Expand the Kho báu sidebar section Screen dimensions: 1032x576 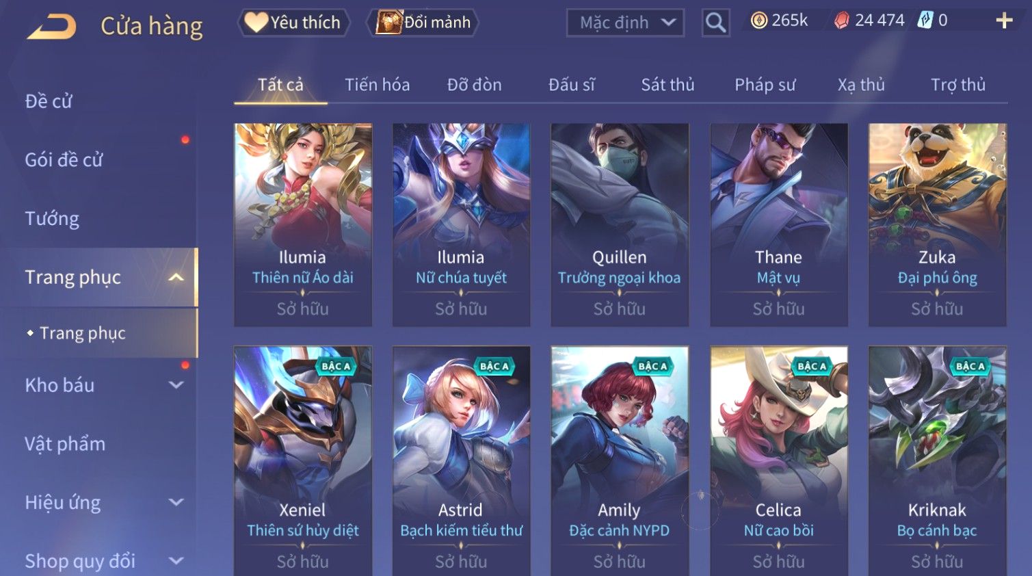click(x=176, y=385)
